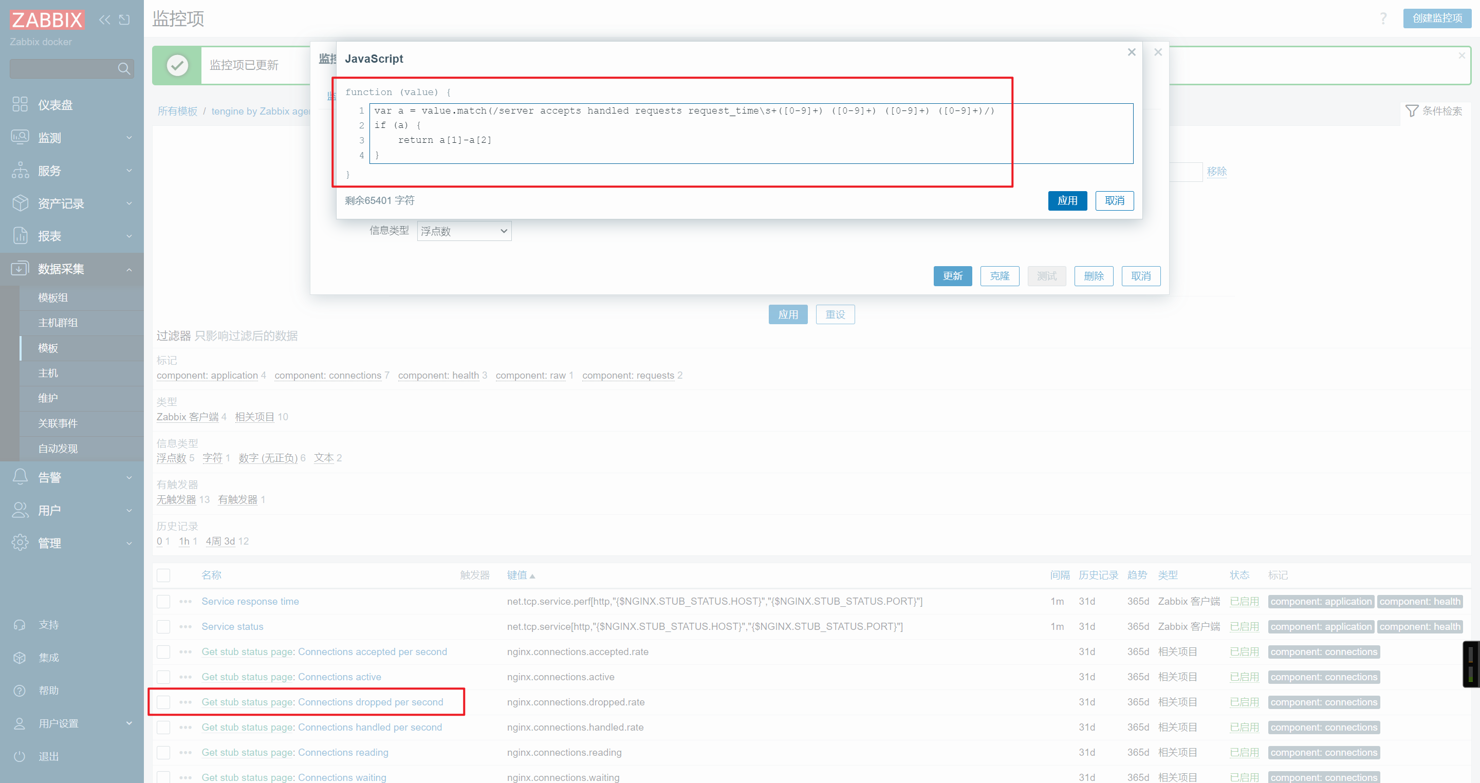Image resolution: width=1480 pixels, height=783 pixels.
Task: Click the 用户 users icon
Action: click(20, 510)
